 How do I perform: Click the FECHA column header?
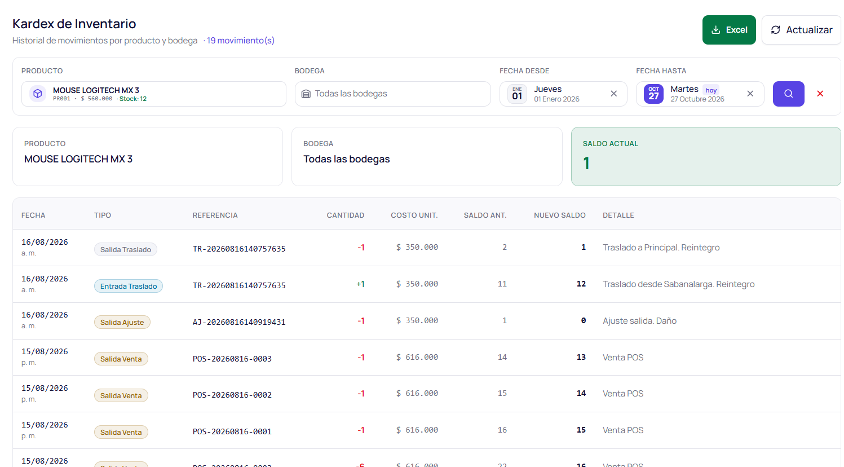(x=33, y=215)
